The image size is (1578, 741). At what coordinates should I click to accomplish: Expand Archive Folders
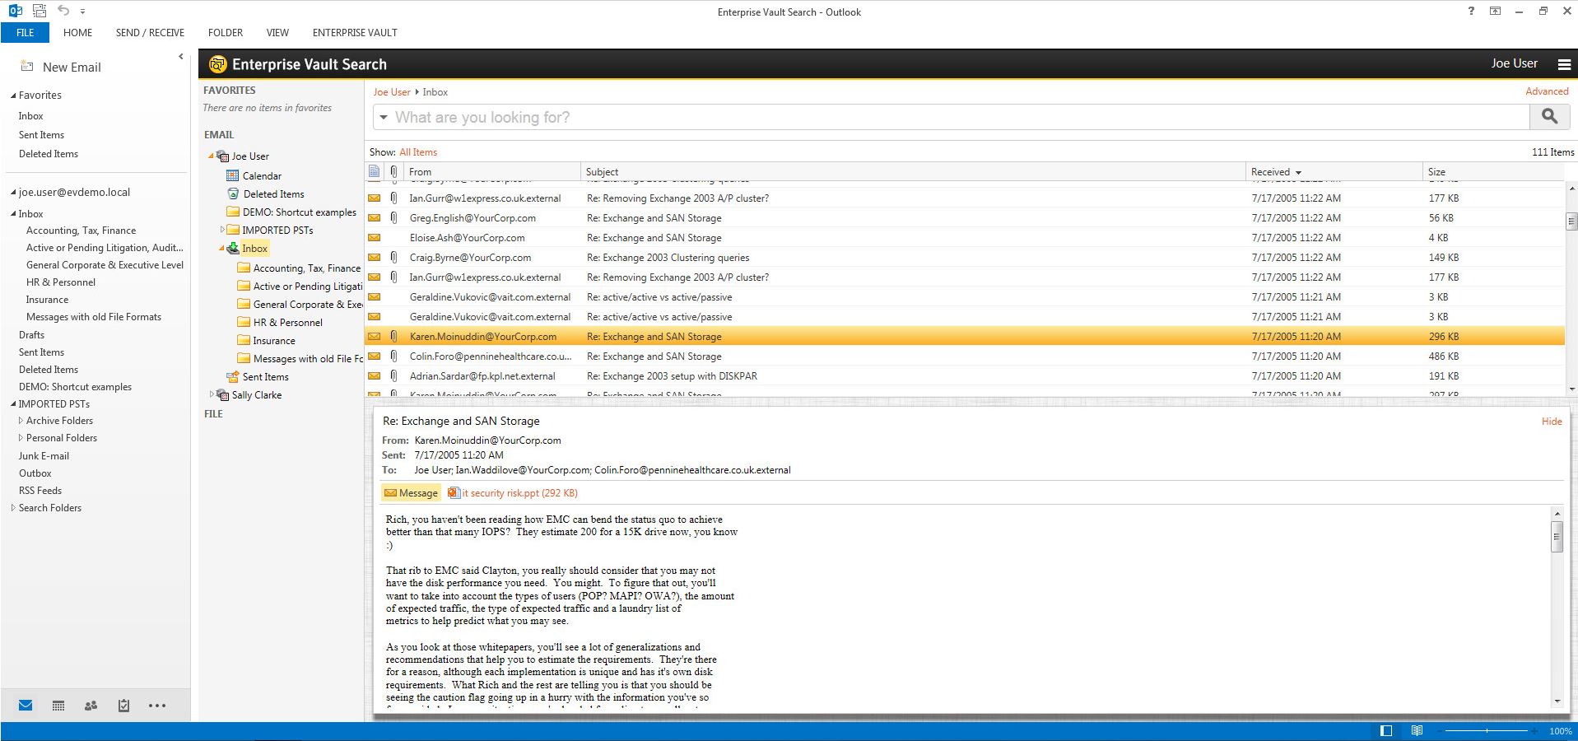pyautogui.click(x=21, y=420)
